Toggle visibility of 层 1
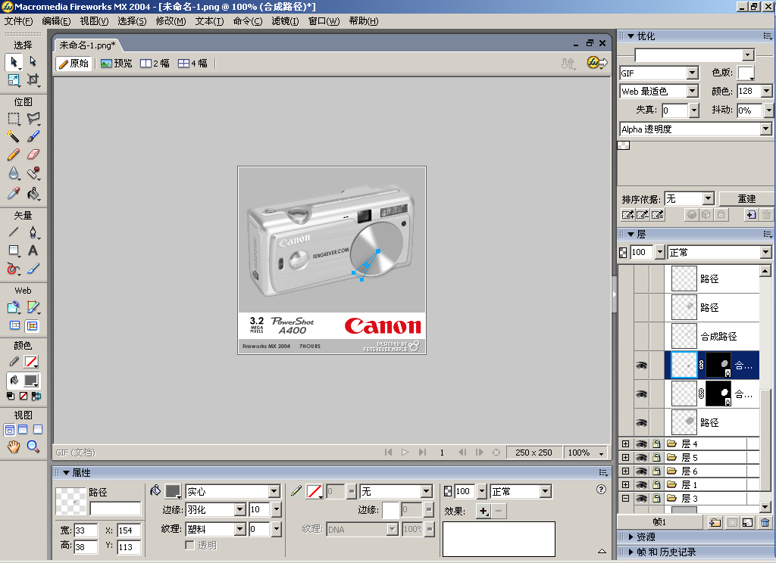The height and width of the screenshot is (563, 776). [x=641, y=485]
